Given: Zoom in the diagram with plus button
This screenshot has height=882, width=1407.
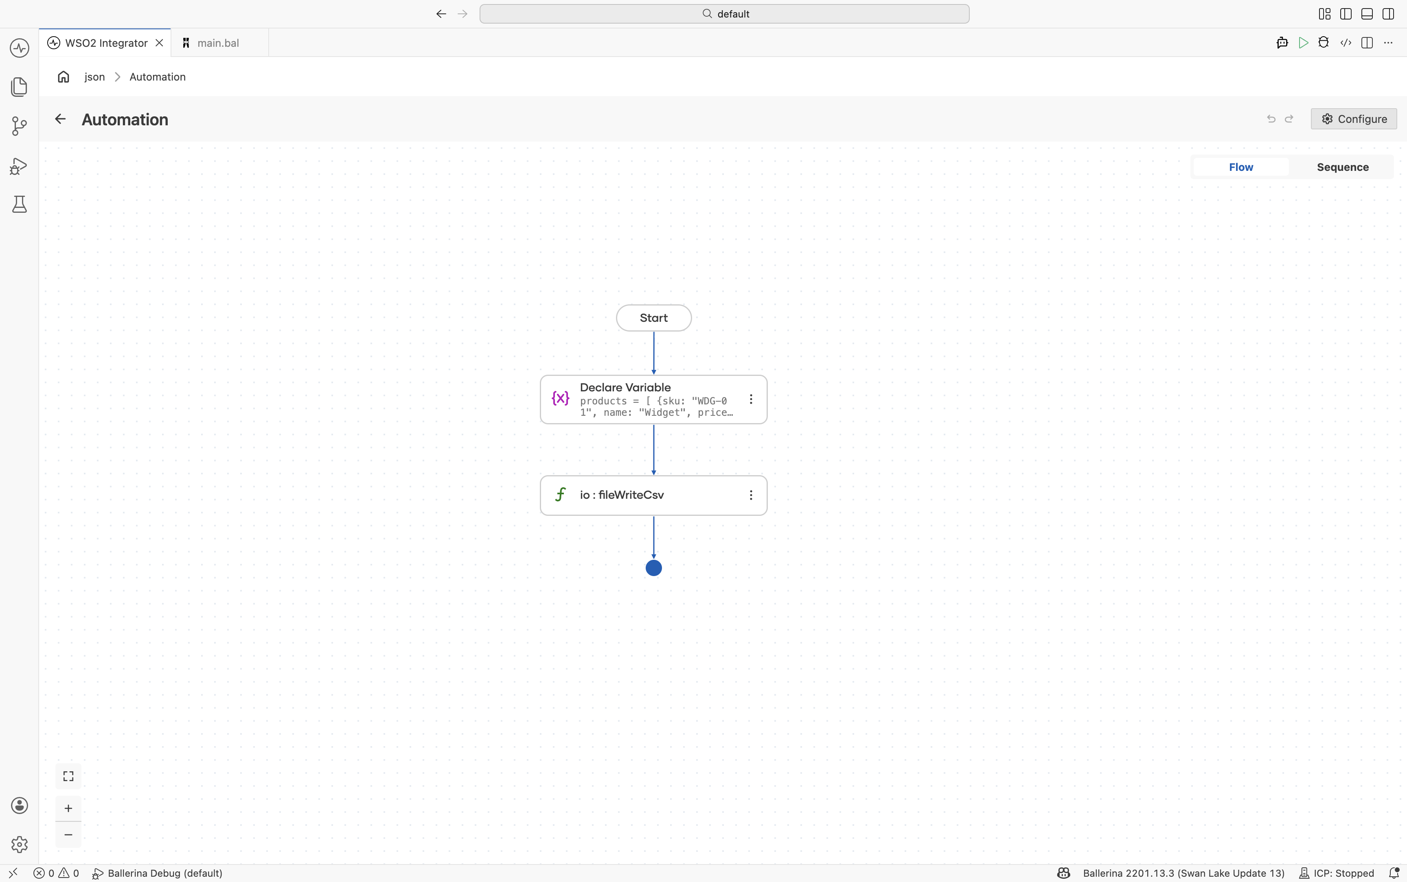Looking at the screenshot, I should point(68,808).
